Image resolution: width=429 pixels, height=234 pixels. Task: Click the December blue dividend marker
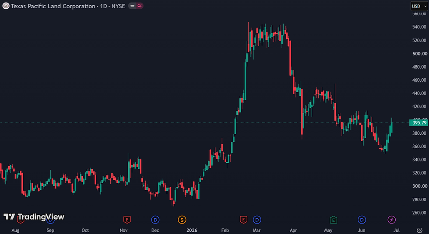pyautogui.click(x=155, y=220)
